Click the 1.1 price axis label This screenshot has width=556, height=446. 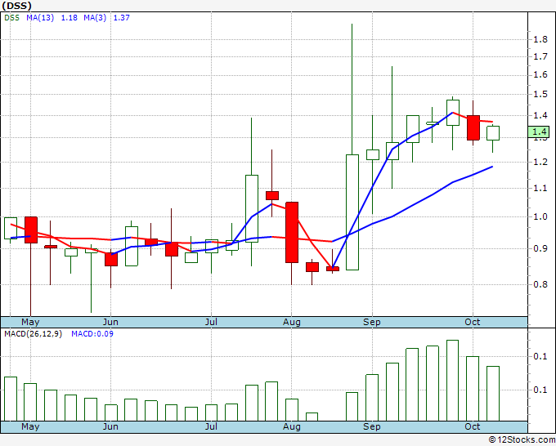540,188
